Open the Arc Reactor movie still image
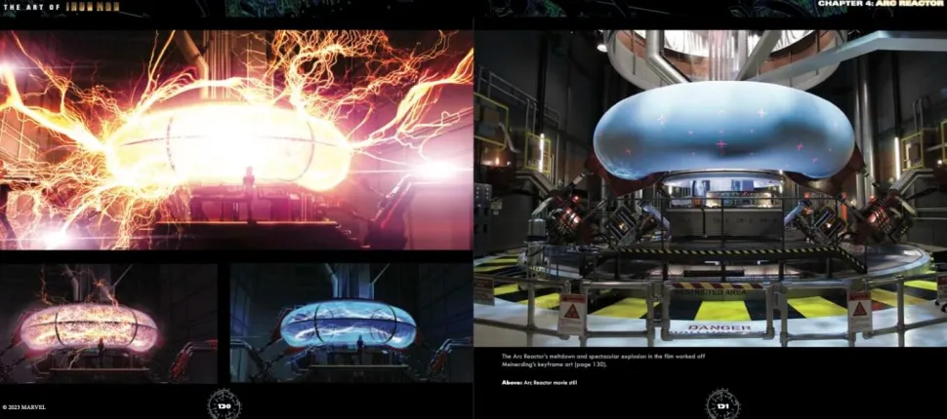The width and height of the screenshot is (947, 419). tap(711, 188)
